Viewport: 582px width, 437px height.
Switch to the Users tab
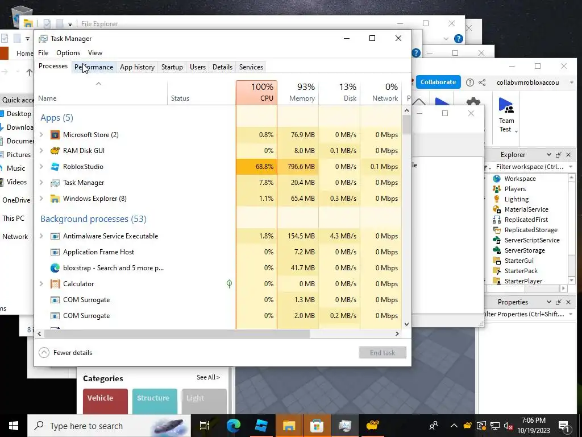197,67
